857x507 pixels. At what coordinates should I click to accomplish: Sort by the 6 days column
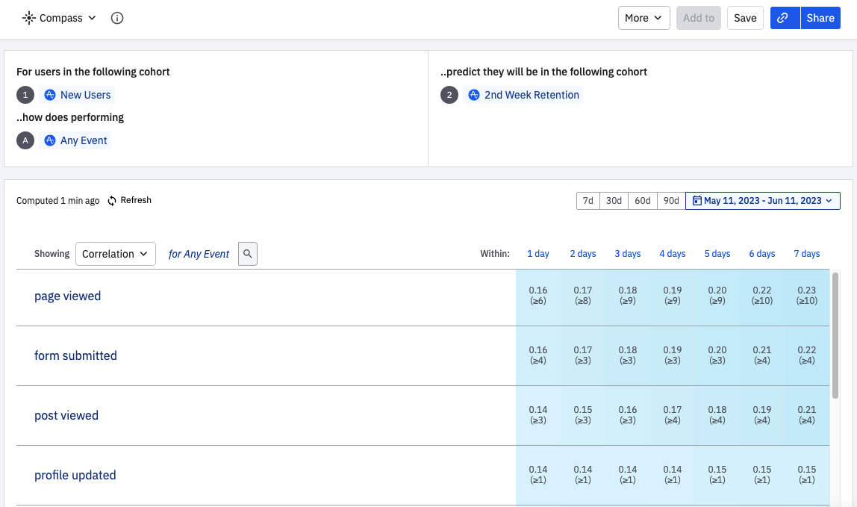pos(762,254)
